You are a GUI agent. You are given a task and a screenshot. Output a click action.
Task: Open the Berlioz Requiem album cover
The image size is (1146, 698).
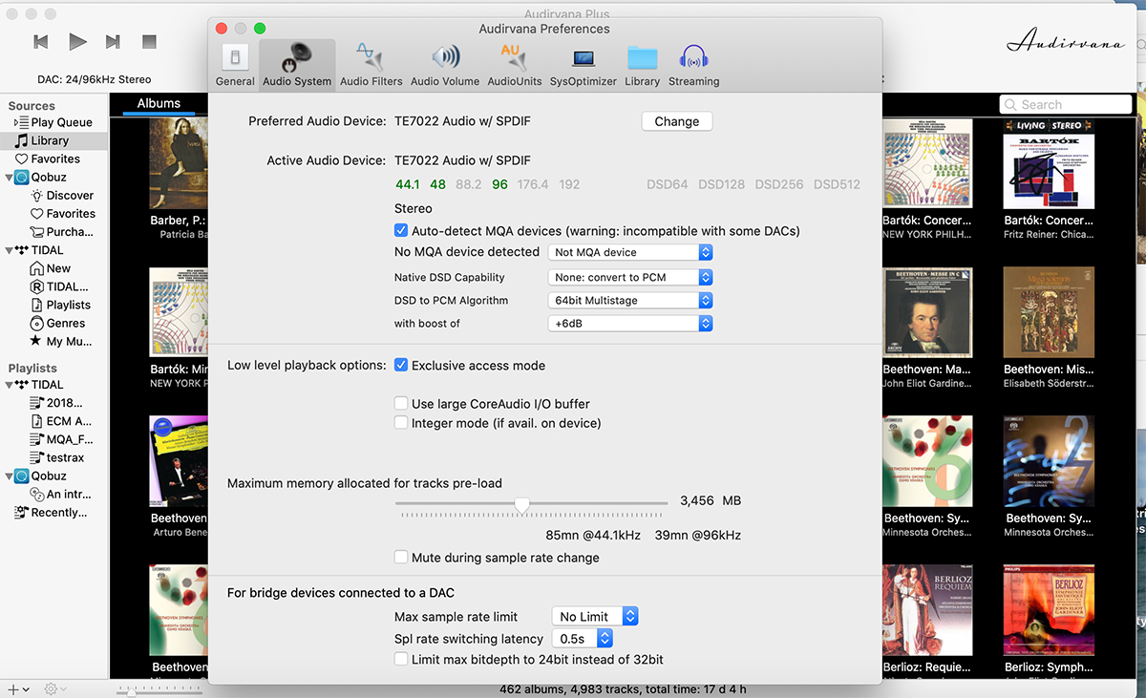927,610
